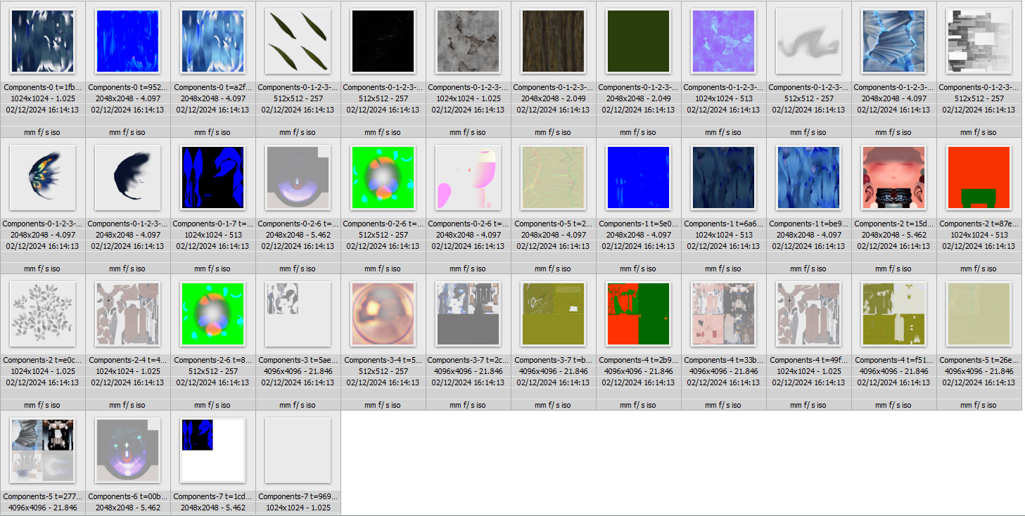Select the 'Components-3-7 t=b...' label
Image resolution: width=1025 pixels, height=516 pixels.
tap(553, 360)
